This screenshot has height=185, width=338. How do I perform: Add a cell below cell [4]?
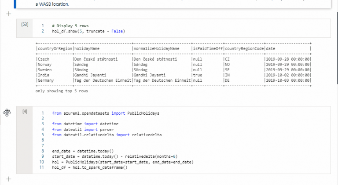(x=9, y=179)
